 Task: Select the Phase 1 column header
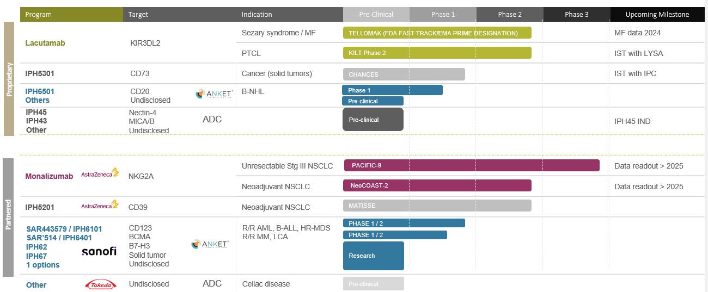[x=443, y=15]
